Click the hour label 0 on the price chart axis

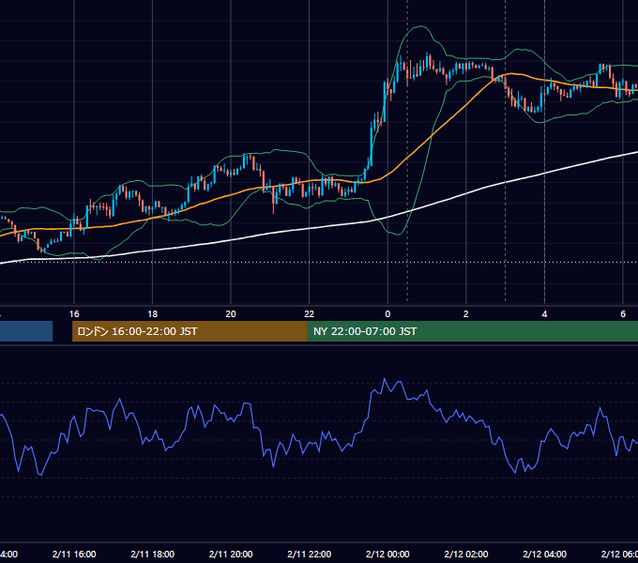tap(387, 314)
